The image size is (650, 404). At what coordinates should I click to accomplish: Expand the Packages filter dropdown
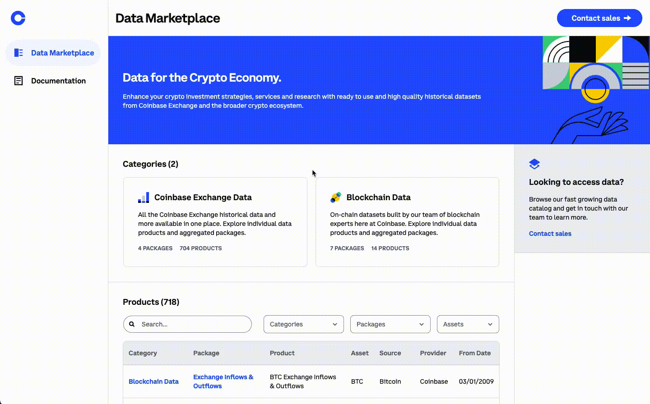390,324
